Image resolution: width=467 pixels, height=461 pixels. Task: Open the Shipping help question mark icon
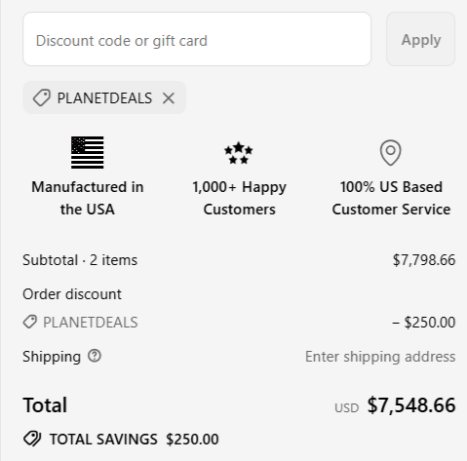pos(95,356)
